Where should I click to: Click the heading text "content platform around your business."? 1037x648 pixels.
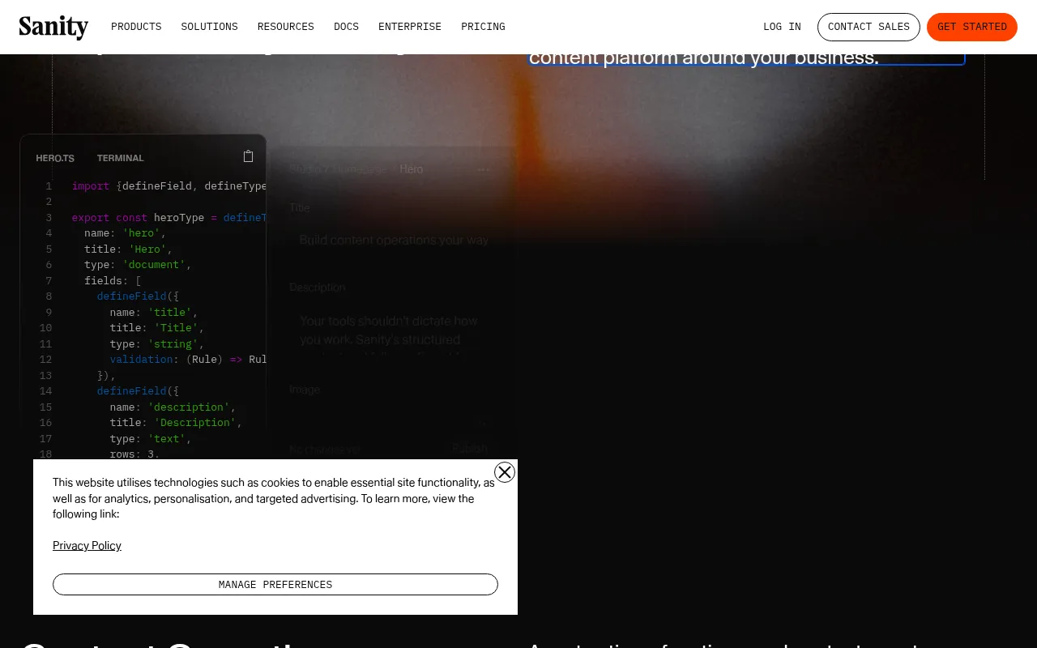click(x=704, y=58)
